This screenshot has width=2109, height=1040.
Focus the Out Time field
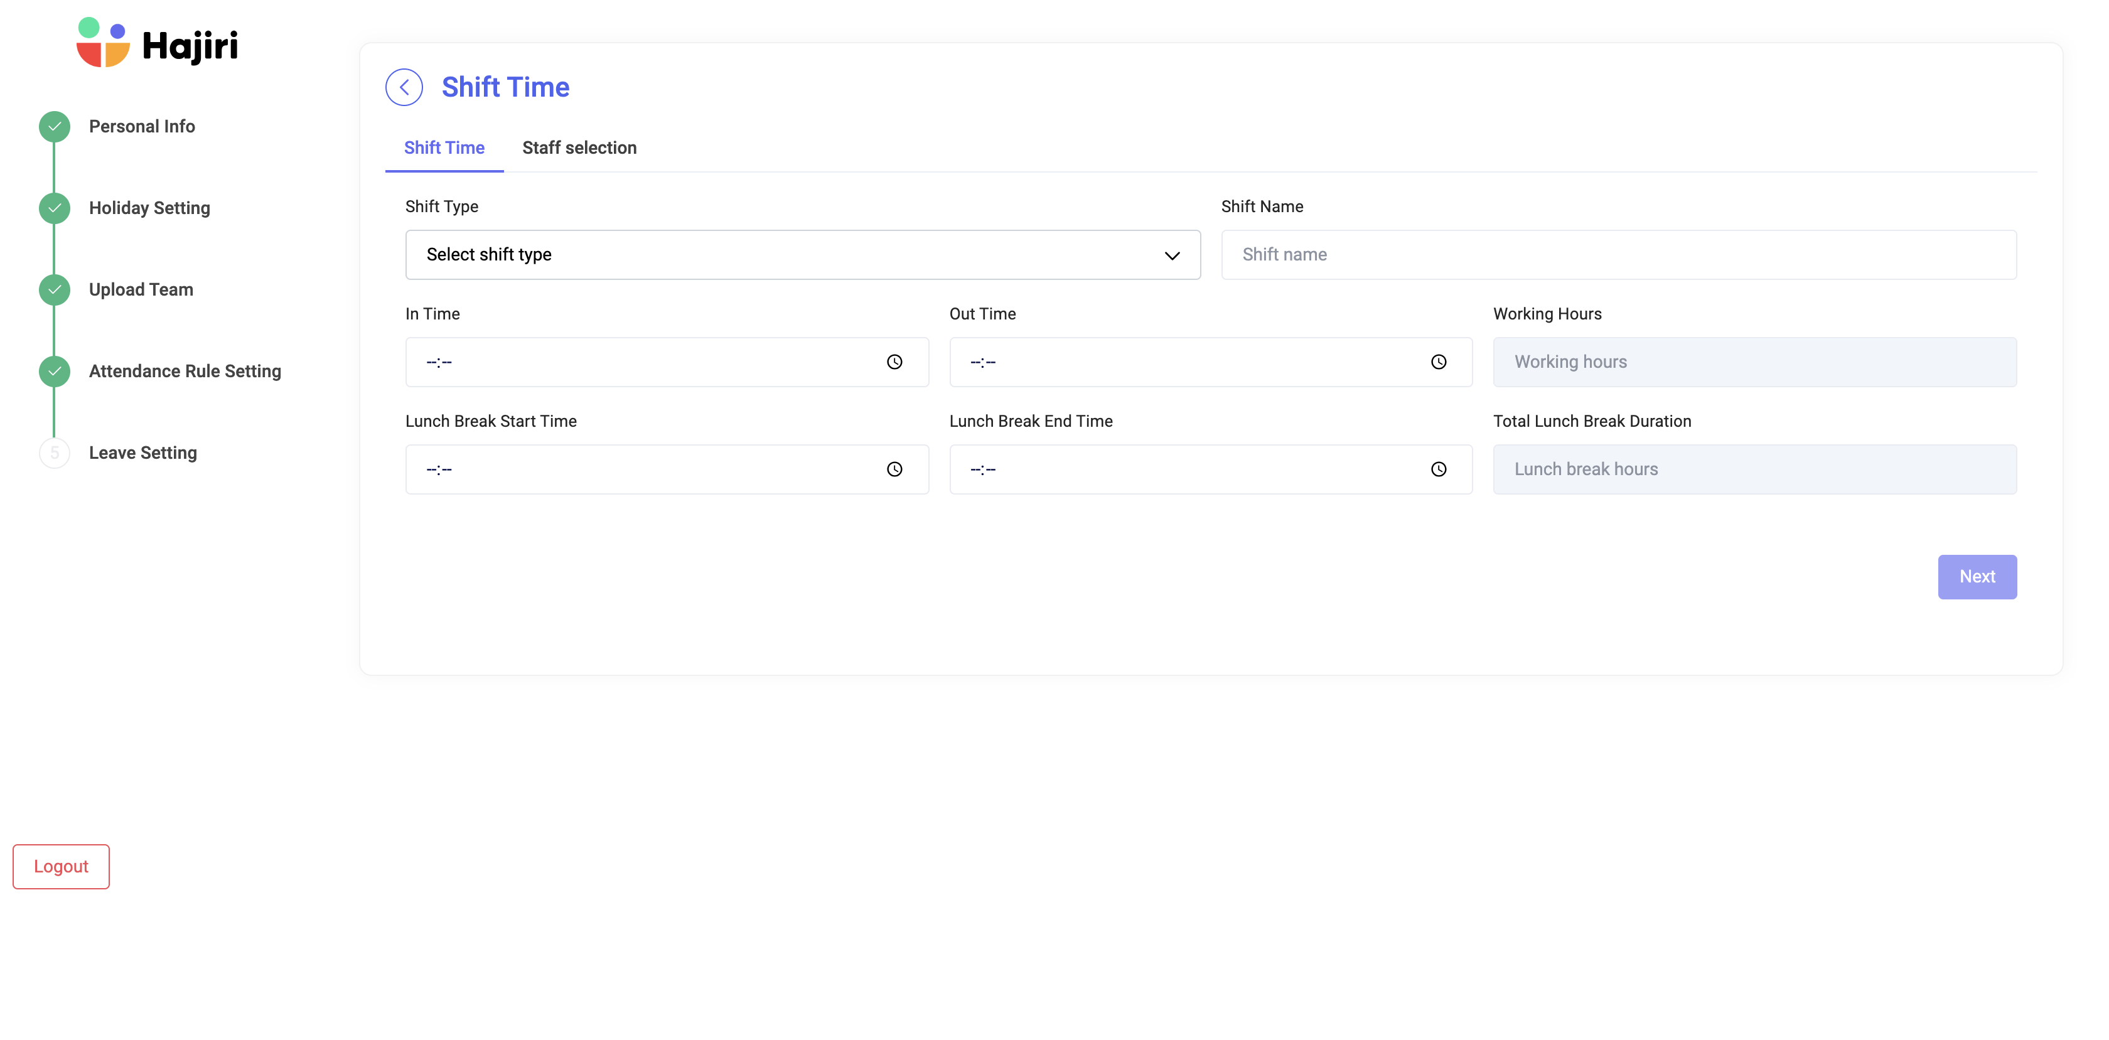click(x=1210, y=362)
